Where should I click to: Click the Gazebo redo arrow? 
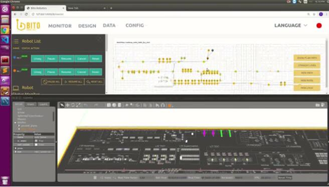click(x=96, y=105)
